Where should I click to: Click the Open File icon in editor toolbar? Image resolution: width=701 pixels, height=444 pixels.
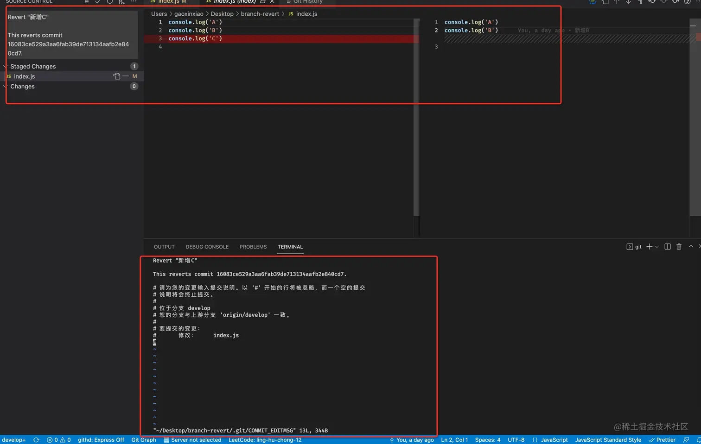605,2
